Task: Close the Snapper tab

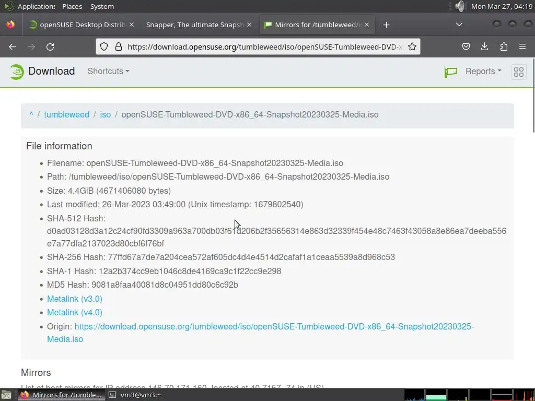Action: (x=249, y=25)
